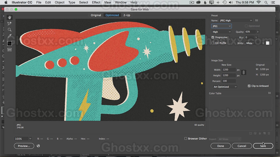
Task: Click the volume speaker icon
Action: 231,2
